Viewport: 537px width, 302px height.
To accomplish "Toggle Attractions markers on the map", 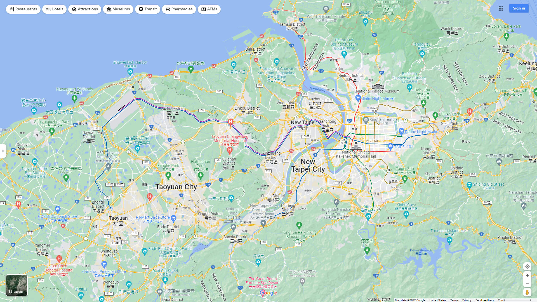I will tap(84, 9).
